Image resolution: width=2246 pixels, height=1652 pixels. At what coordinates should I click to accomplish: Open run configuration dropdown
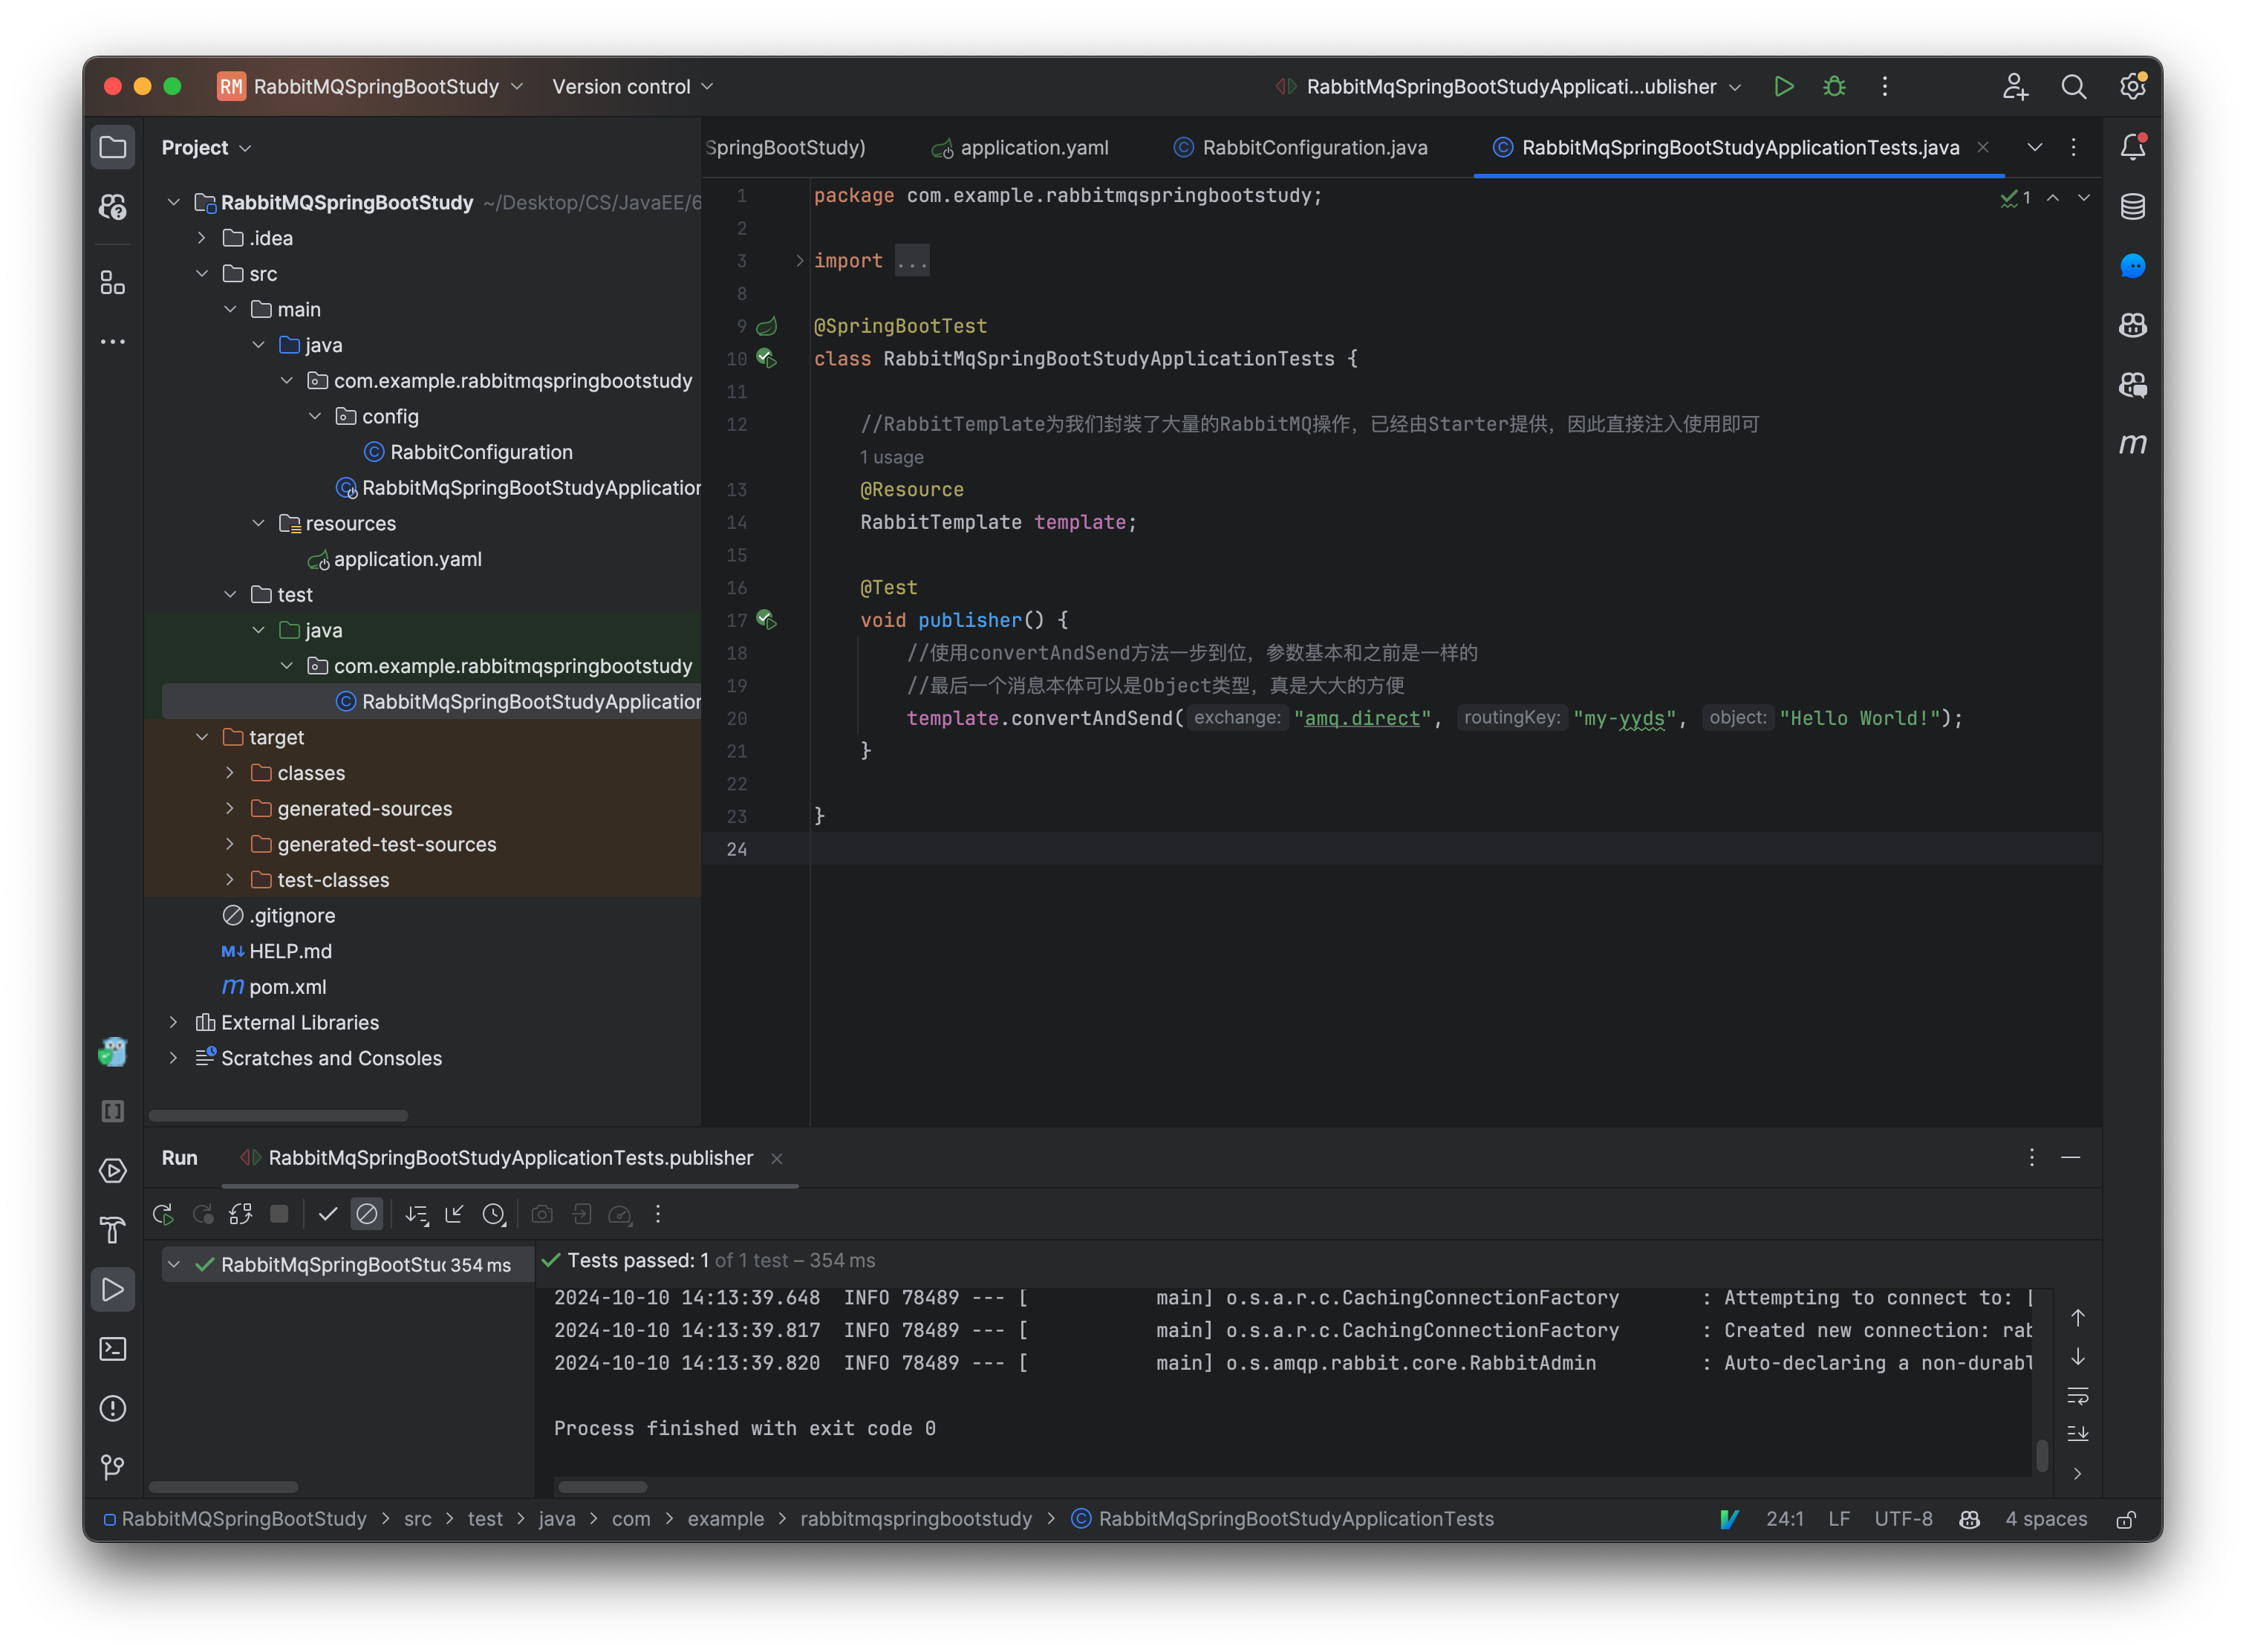coord(1511,87)
